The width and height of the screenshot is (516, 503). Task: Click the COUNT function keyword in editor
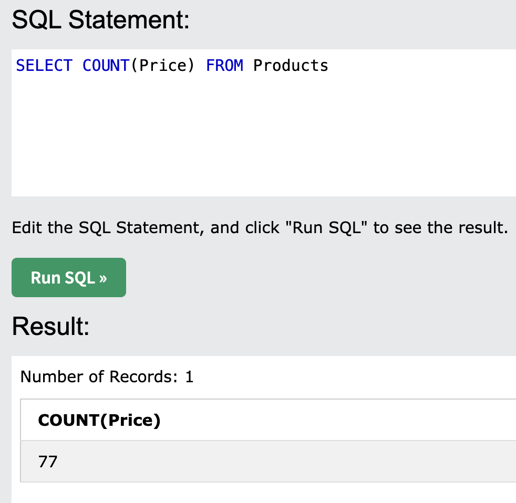(x=106, y=66)
